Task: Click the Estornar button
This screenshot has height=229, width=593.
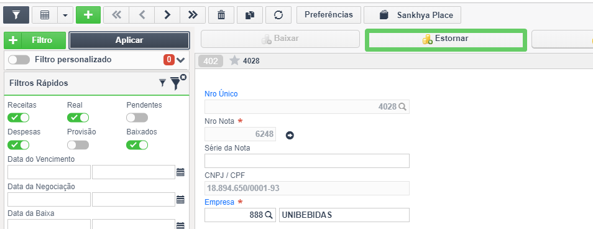Action: [x=446, y=39]
